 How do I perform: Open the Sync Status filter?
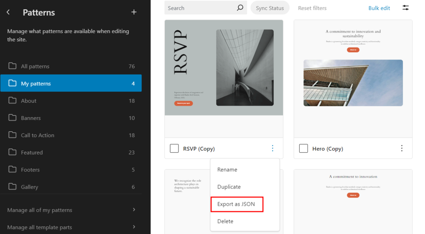270,8
